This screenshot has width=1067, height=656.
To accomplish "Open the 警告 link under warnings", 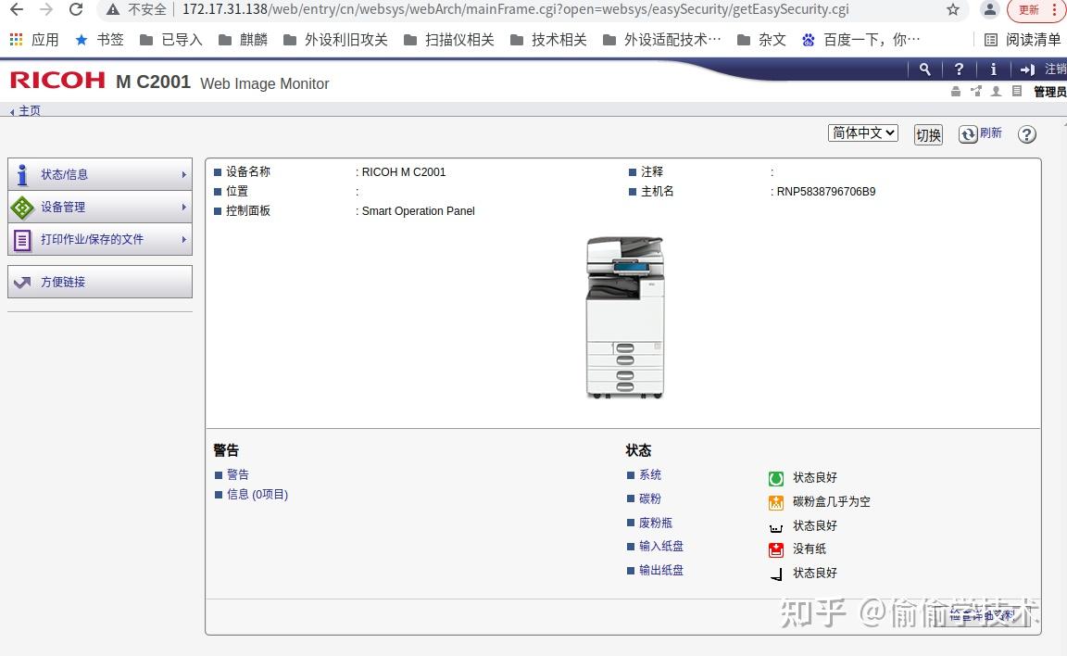I will coord(237,474).
